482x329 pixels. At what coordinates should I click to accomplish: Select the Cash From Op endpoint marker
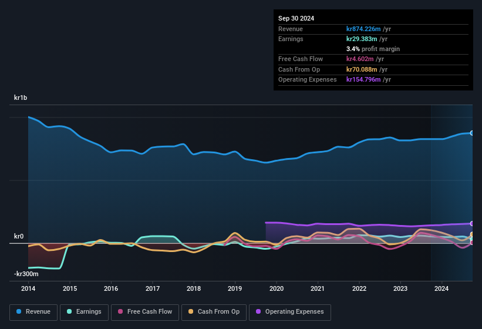472,234
